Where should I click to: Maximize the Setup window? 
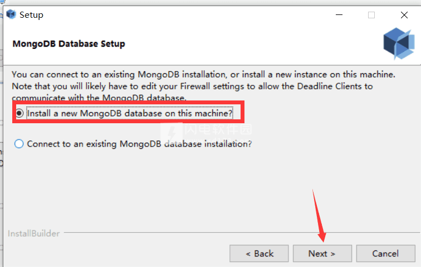(x=371, y=15)
